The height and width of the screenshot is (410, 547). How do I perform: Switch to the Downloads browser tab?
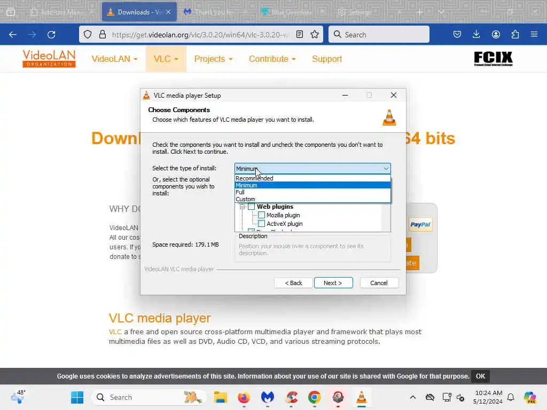coord(139,12)
